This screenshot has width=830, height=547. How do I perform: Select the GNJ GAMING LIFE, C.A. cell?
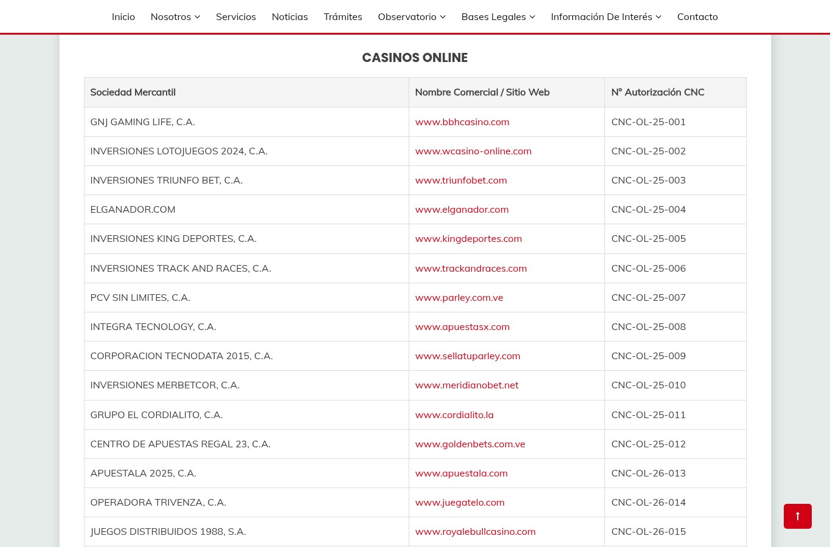point(246,122)
